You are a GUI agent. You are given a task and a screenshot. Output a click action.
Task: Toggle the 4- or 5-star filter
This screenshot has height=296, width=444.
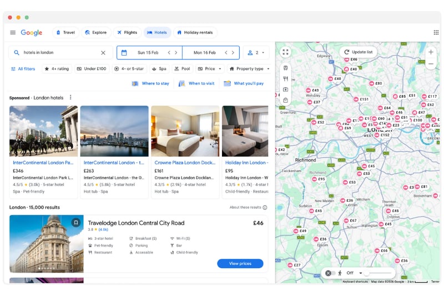[x=129, y=69]
